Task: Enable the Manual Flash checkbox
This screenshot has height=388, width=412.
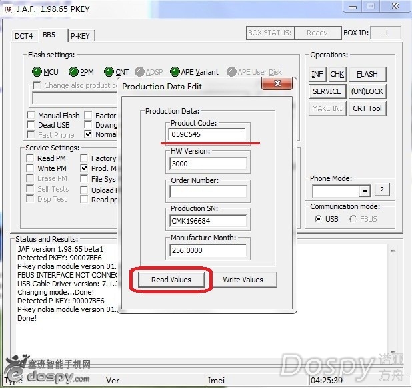Action: click(31, 115)
